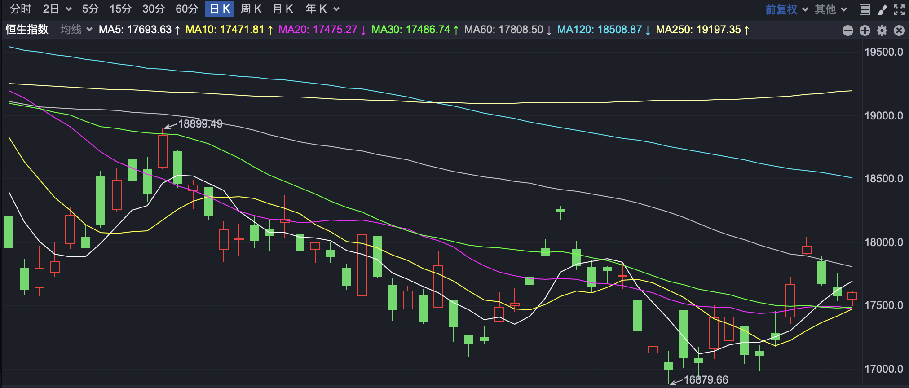Viewport: 909px width, 388px height.
Task: Open the 其他 dropdown menu
Action: (x=831, y=9)
